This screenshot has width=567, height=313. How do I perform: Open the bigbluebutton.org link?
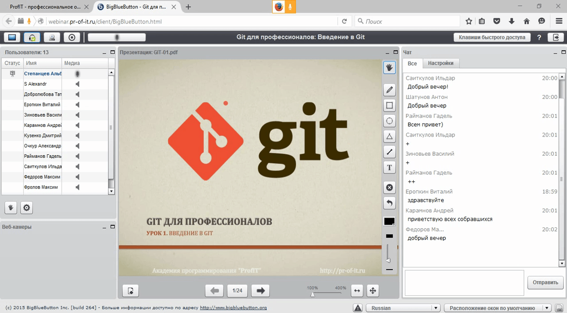click(x=233, y=308)
